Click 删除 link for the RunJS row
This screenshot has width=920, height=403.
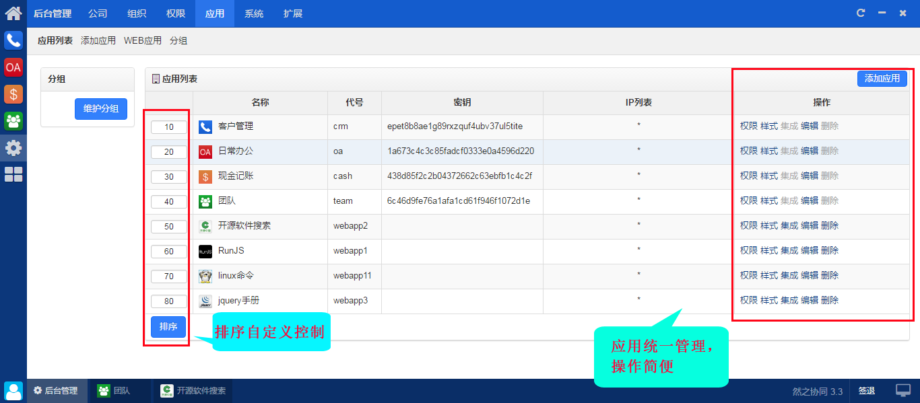[830, 250]
